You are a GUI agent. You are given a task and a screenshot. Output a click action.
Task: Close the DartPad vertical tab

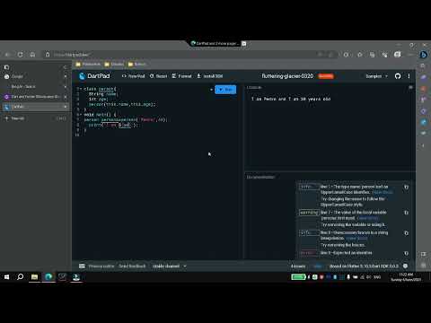click(66, 107)
